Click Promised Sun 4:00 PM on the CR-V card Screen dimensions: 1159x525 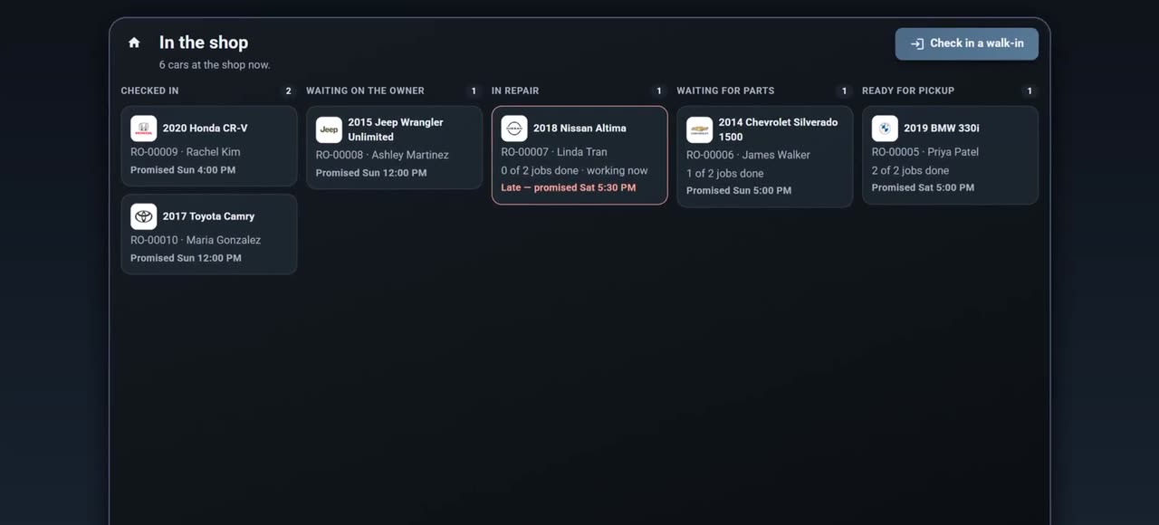click(x=183, y=170)
